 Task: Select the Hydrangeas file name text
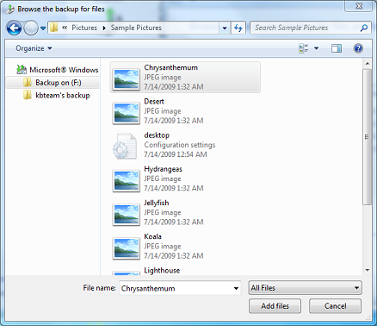pyautogui.click(x=163, y=169)
